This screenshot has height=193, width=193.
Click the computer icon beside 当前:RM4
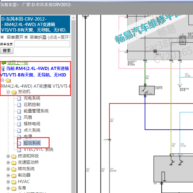click(3, 69)
